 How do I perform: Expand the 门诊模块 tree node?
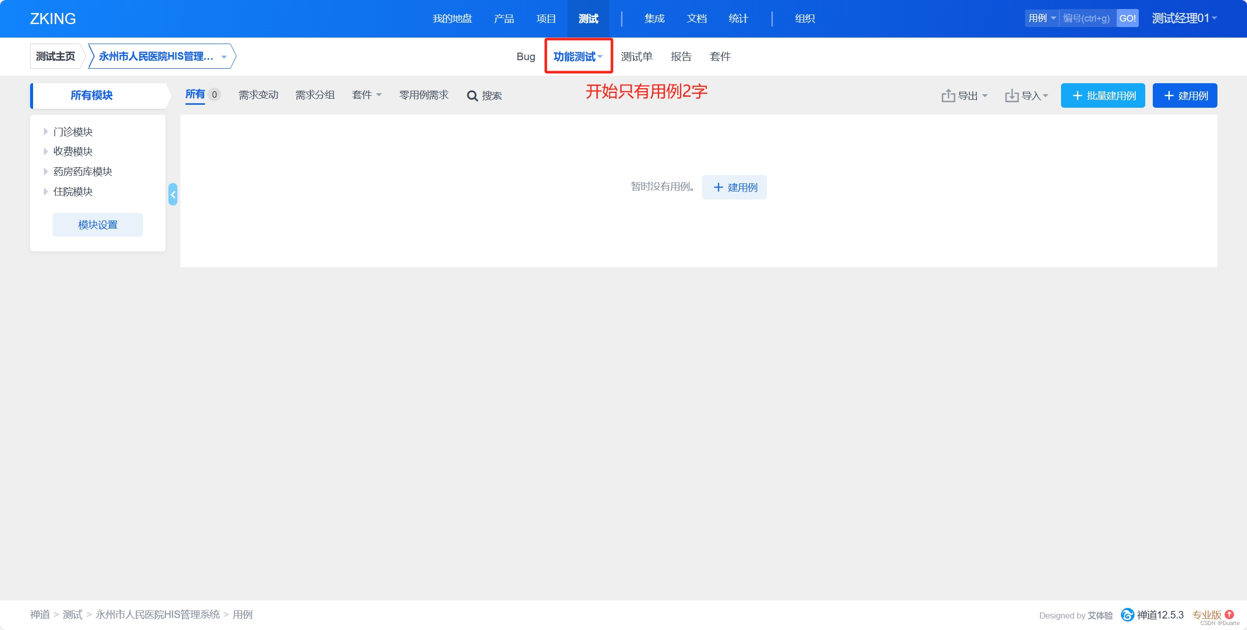pyautogui.click(x=46, y=131)
